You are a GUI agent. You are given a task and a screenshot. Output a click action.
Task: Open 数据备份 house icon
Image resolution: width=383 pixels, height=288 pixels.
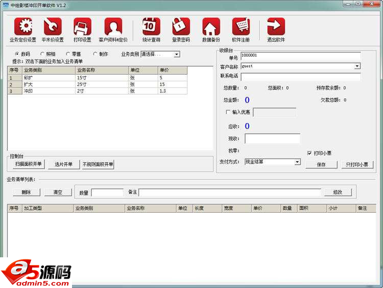211,27
